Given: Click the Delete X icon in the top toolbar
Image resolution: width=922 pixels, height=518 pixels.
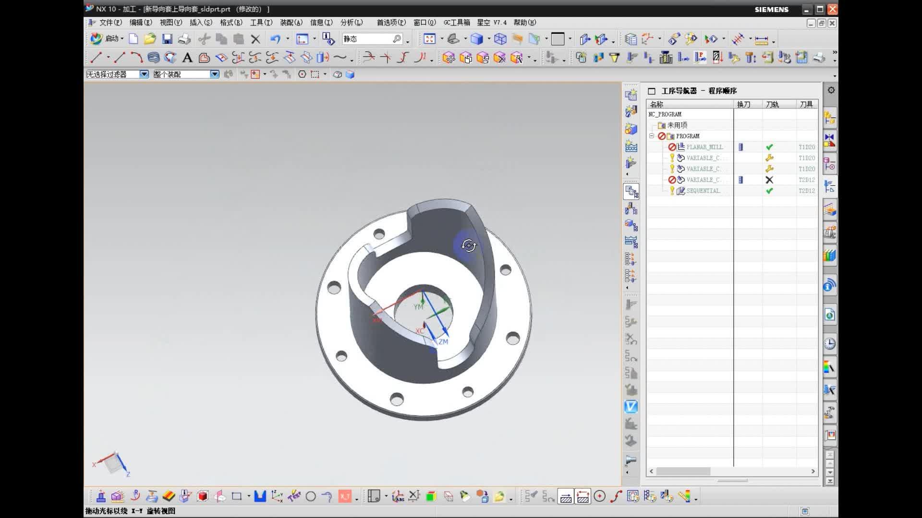Looking at the screenshot, I should (x=255, y=39).
